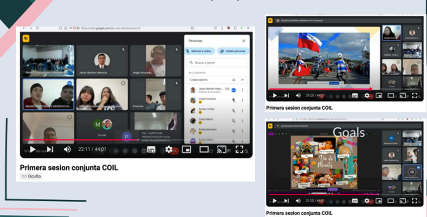Image resolution: width=427 pixels, height=217 pixels.
Task: Skip to next video in the left player
Action: (x=50, y=150)
